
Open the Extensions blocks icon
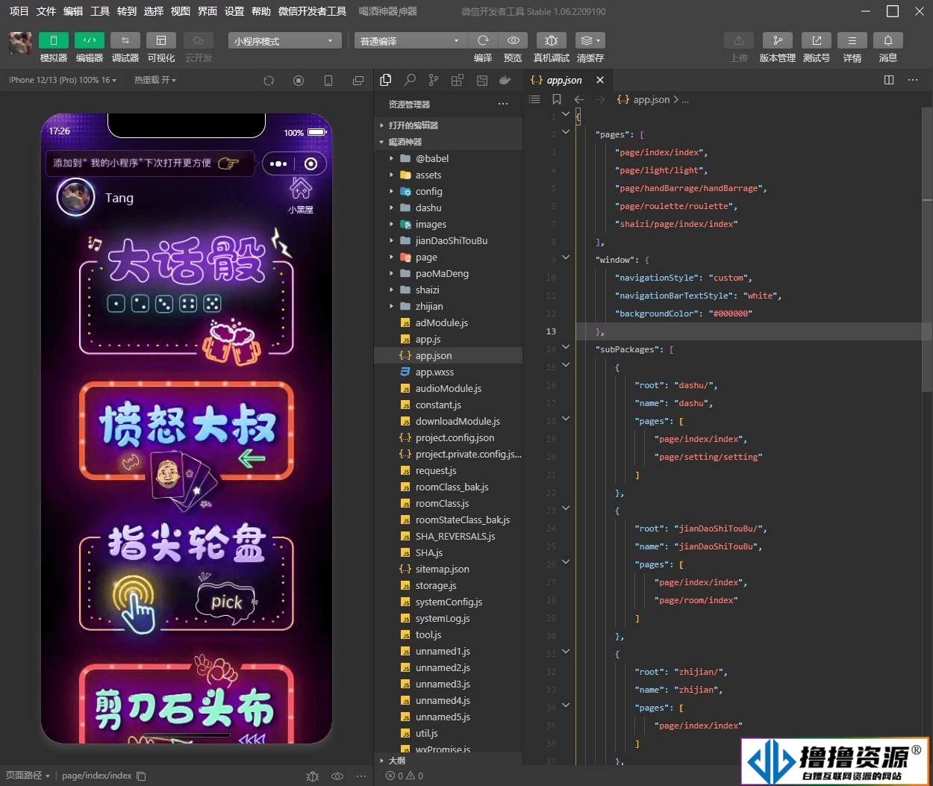(458, 80)
